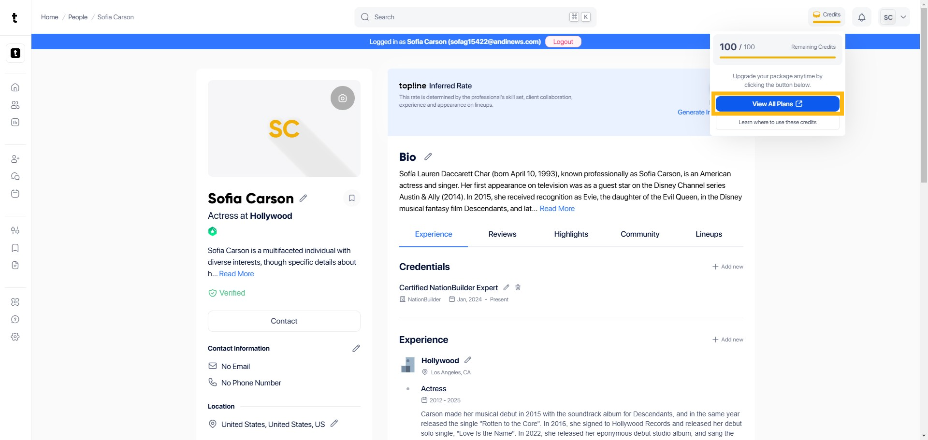Click the Search input field
Image resolution: width=928 pixels, height=440 pixels.
click(x=469, y=17)
